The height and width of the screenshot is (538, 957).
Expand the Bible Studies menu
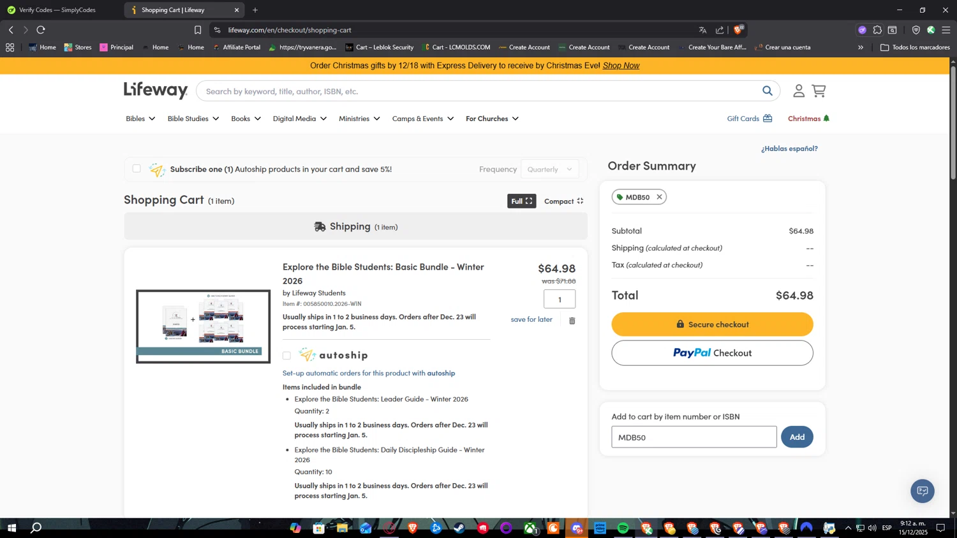tap(193, 119)
